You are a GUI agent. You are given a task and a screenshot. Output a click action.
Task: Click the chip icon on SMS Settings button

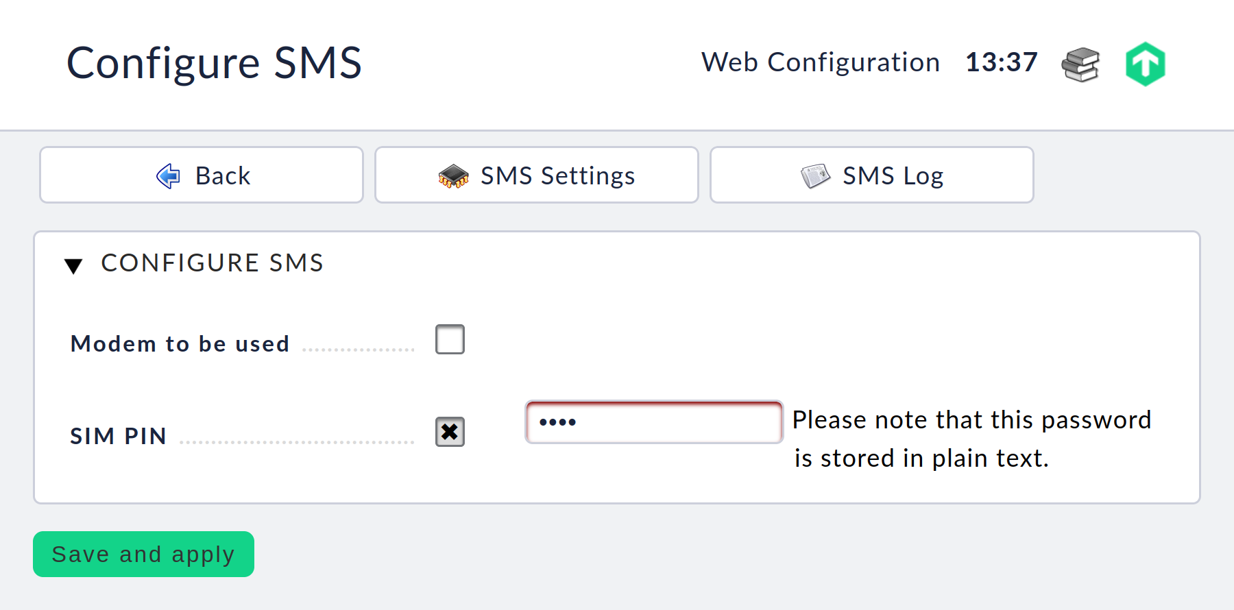[451, 175]
